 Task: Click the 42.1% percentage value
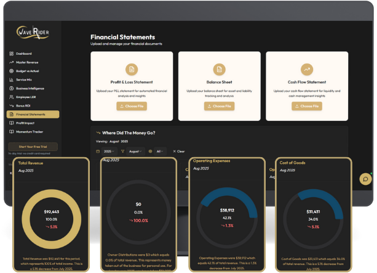[227, 218]
